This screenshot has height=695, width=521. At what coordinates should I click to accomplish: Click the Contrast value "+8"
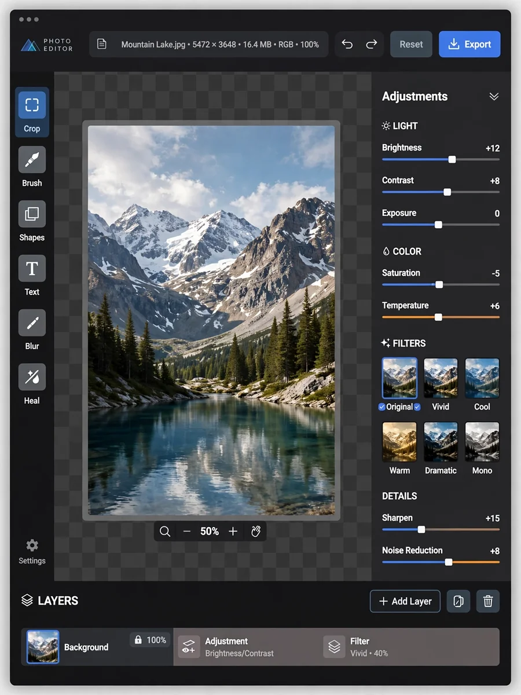click(495, 181)
